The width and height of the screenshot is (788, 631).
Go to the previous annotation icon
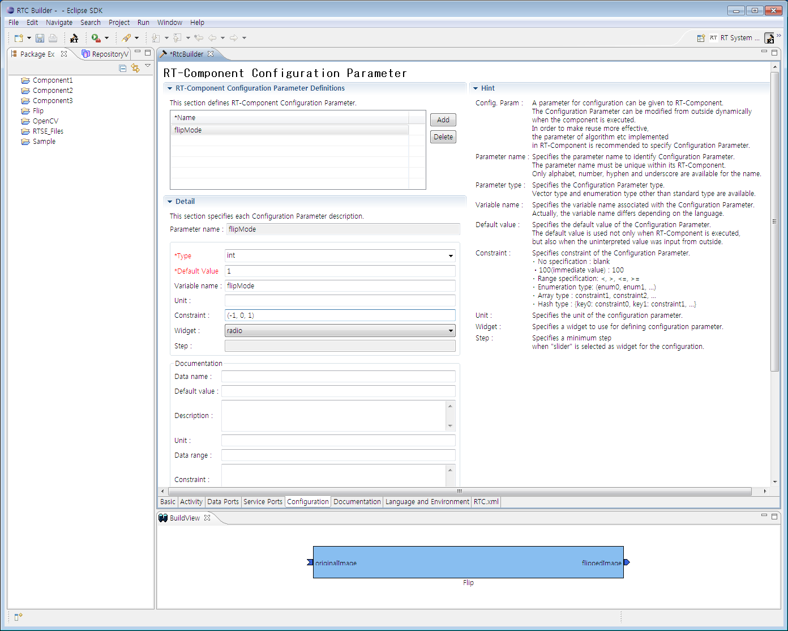178,38
